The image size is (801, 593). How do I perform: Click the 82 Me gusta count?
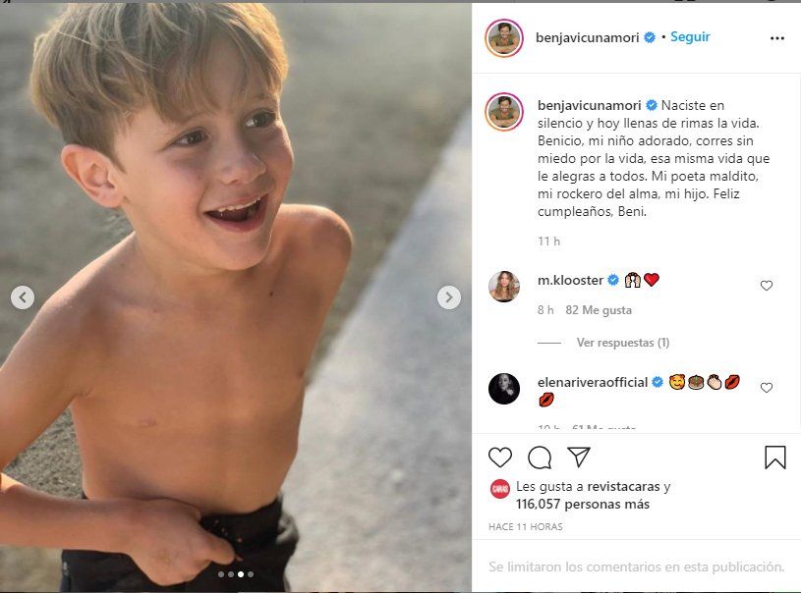(x=599, y=310)
